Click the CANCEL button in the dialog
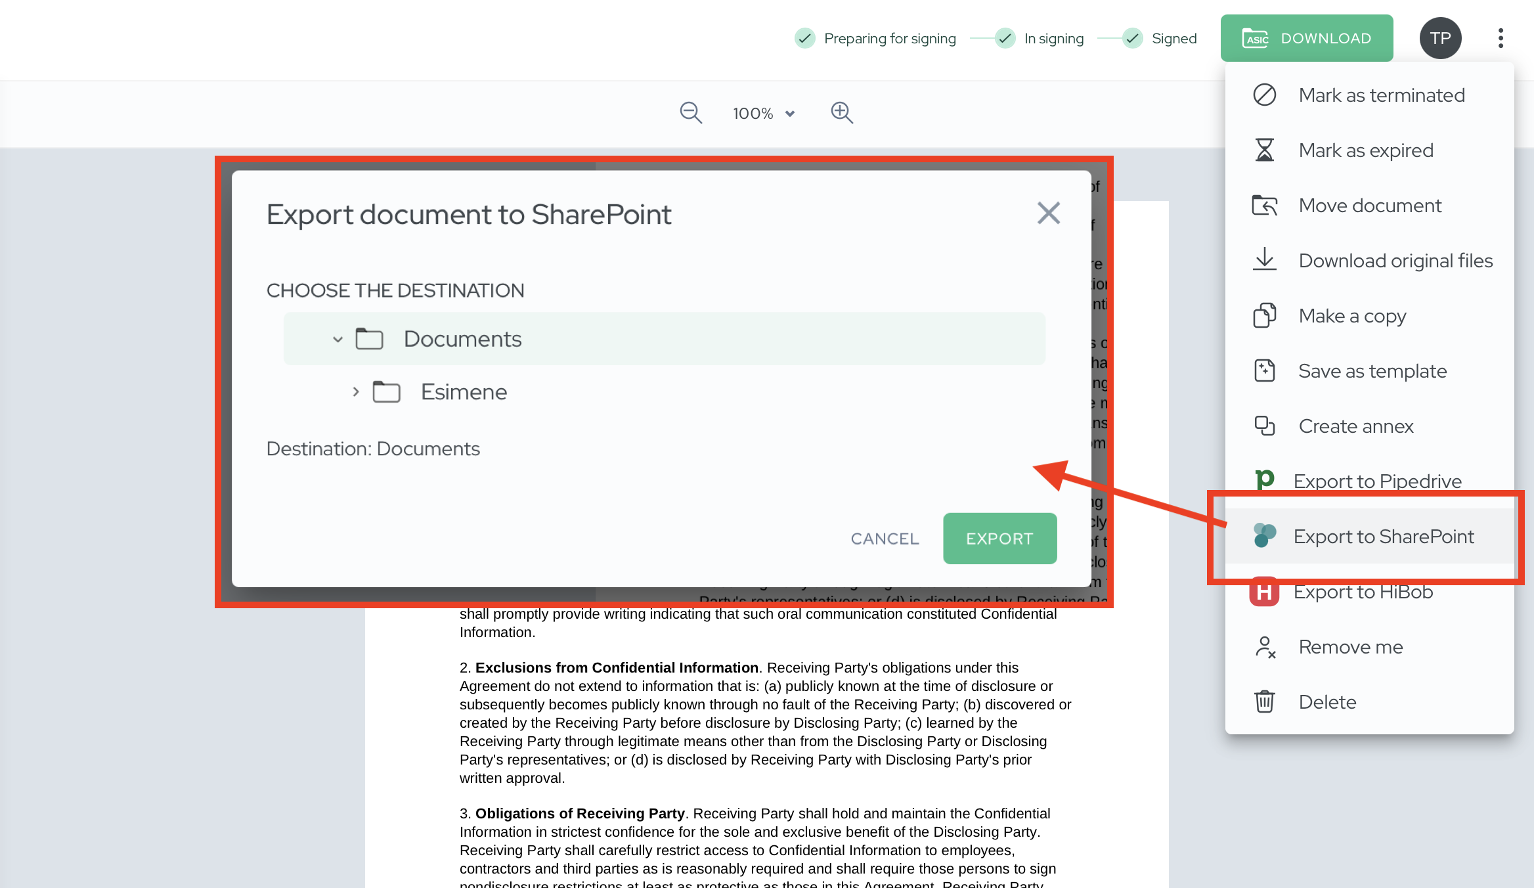 (x=885, y=539)
